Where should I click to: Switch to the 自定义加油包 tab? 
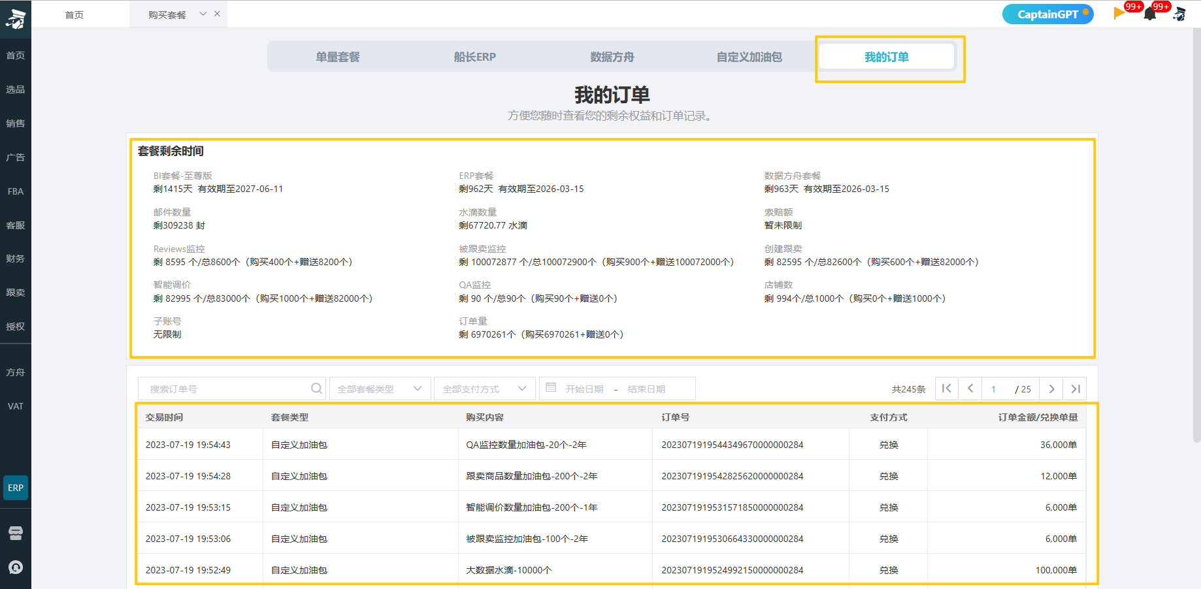tap(749, 57)
